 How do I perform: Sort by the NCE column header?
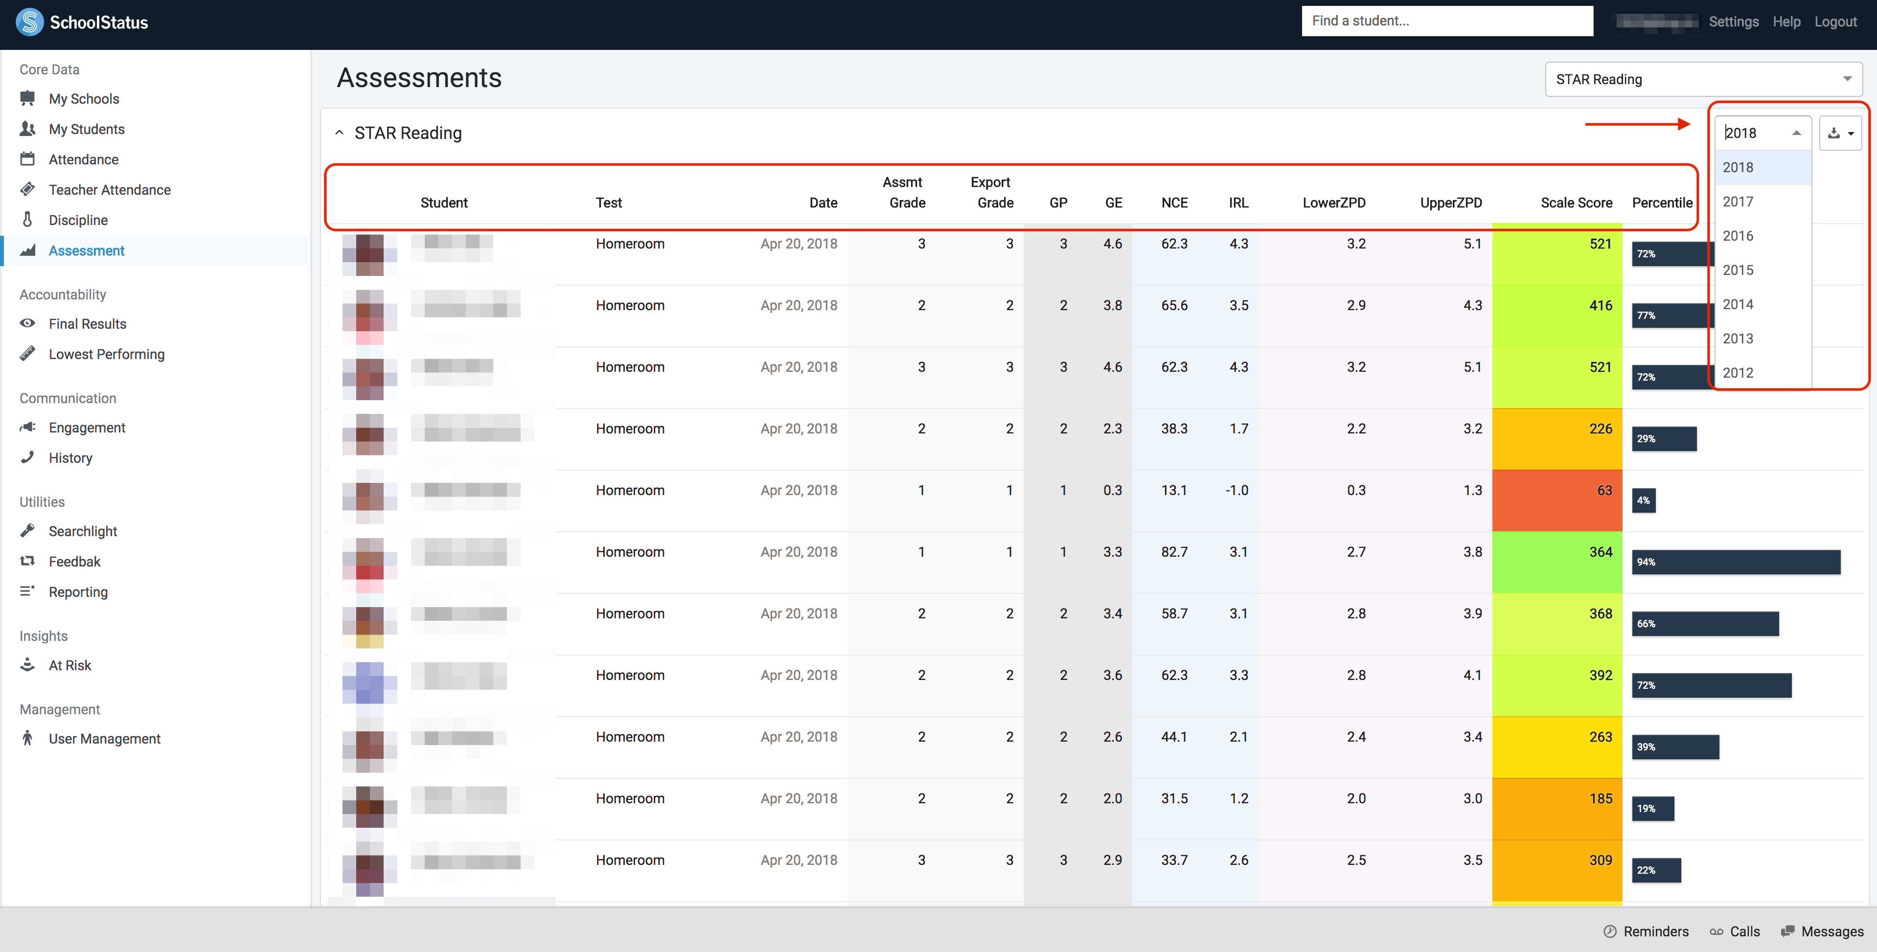coord(1174,203)
